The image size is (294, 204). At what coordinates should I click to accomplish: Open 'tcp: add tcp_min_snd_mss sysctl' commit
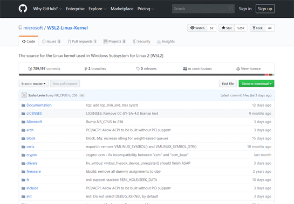pyautogui.click(x=112, y=105)
